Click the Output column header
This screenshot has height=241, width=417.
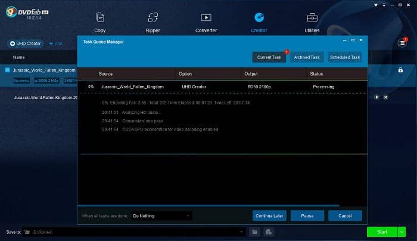(251, 74)
